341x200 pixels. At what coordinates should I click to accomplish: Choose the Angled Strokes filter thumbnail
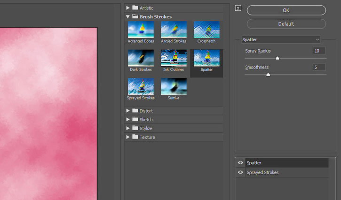tap(174, 30)
